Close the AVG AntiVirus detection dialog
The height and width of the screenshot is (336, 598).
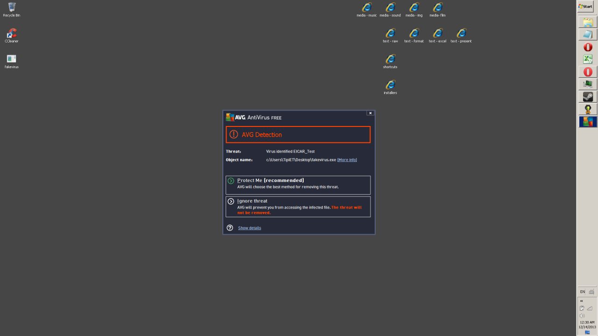(x=370, y=113)
